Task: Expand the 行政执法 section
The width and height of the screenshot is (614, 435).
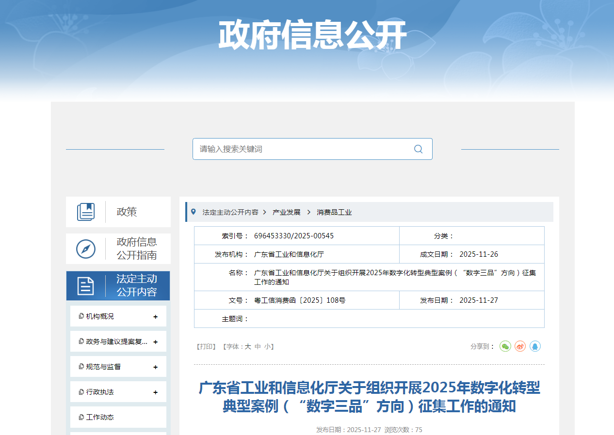Action: (155, 392)
